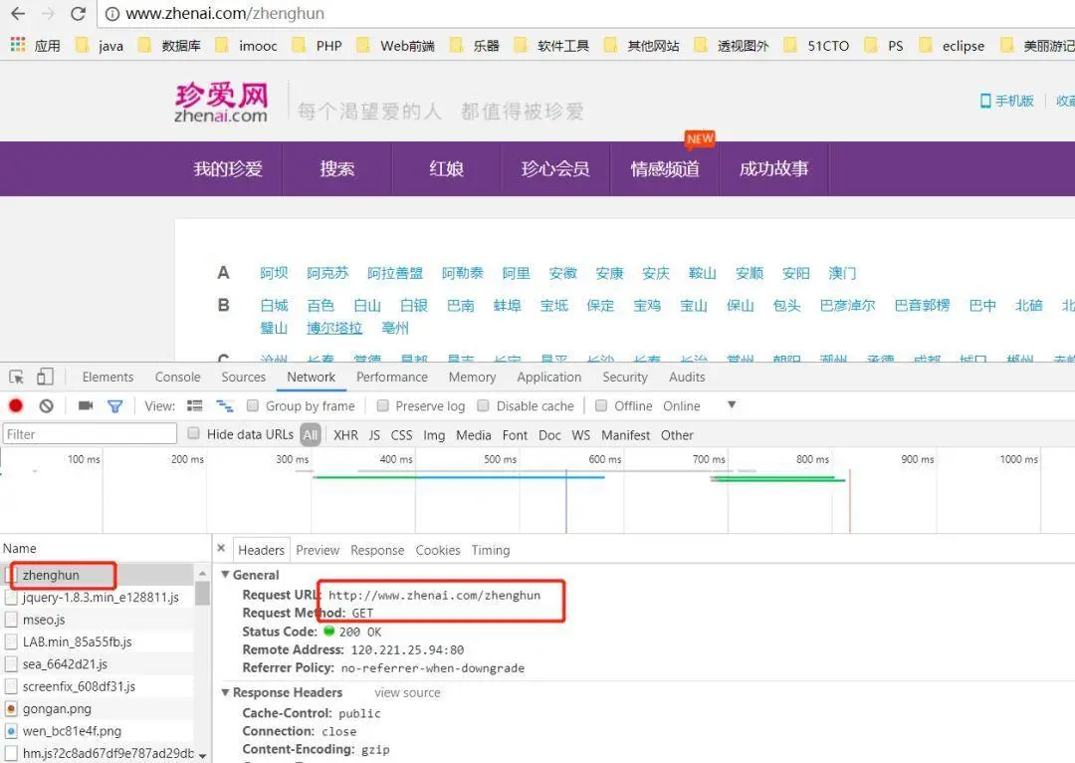Close the request details pane
1075x763 pixels.
click(x=221, y=548)
